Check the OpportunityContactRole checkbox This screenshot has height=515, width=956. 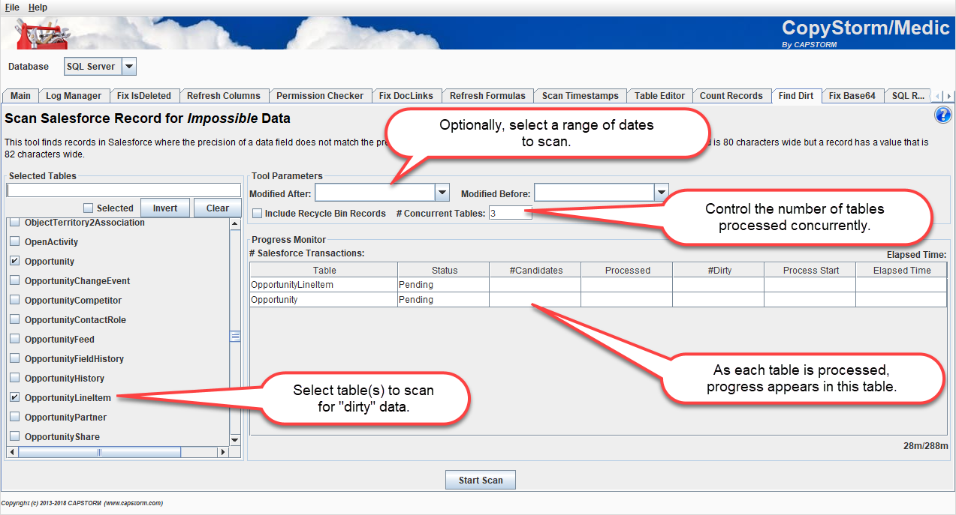click(x=15, y=320)
